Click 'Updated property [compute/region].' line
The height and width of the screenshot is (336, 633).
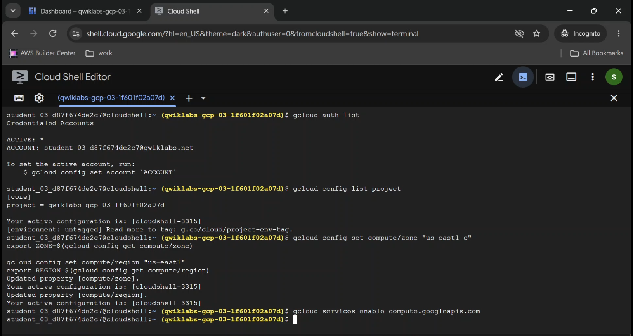77,295
